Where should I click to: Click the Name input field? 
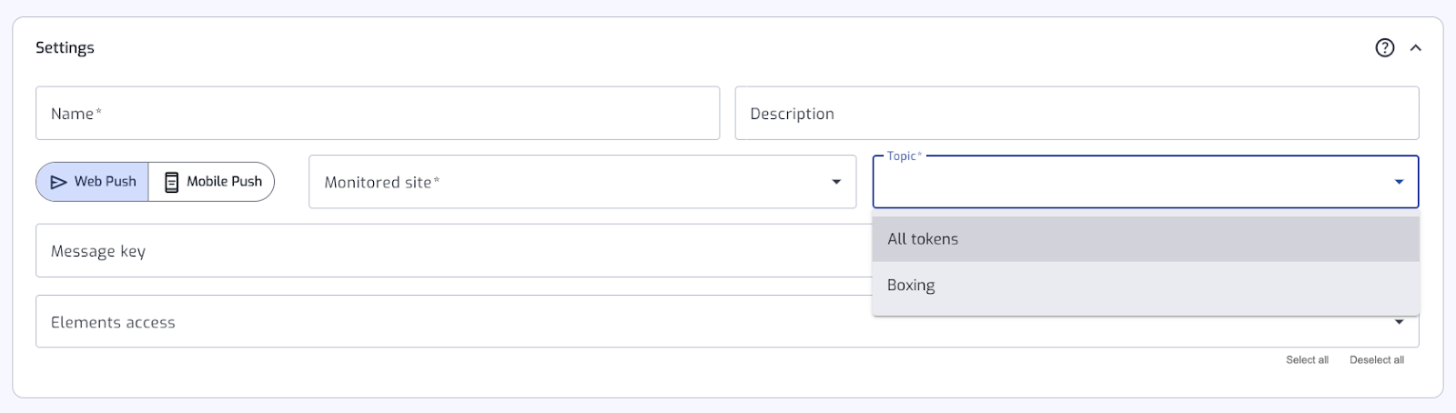click(x=378, y=114)
